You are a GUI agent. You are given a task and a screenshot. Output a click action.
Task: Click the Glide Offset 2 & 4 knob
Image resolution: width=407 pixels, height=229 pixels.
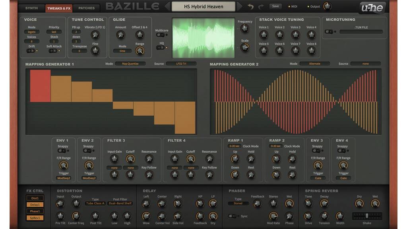[140, 35]
